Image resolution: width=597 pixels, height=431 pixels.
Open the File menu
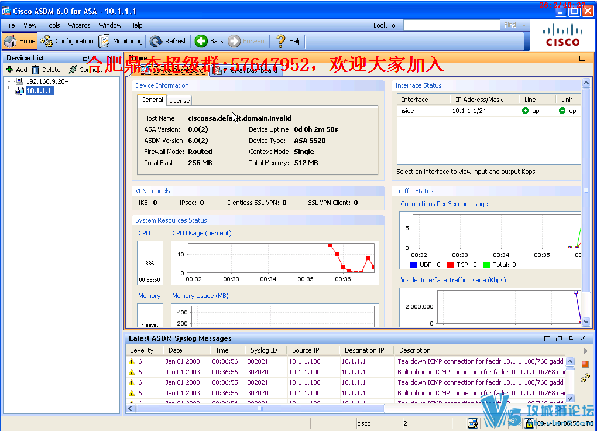click(x=11, y=25)
